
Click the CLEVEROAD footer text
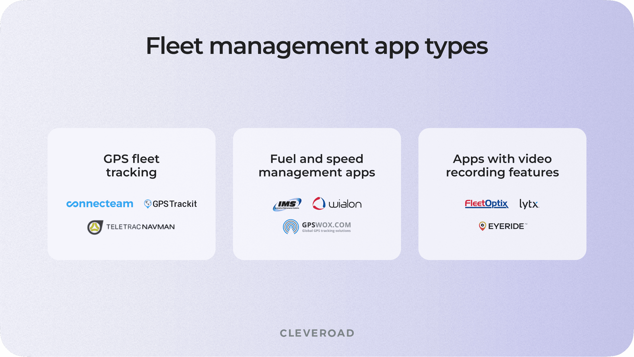317,333
